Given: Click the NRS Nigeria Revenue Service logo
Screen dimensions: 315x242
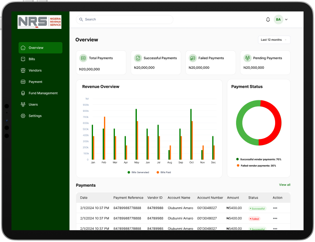Looking at the screenshot, I should [39, 22].
